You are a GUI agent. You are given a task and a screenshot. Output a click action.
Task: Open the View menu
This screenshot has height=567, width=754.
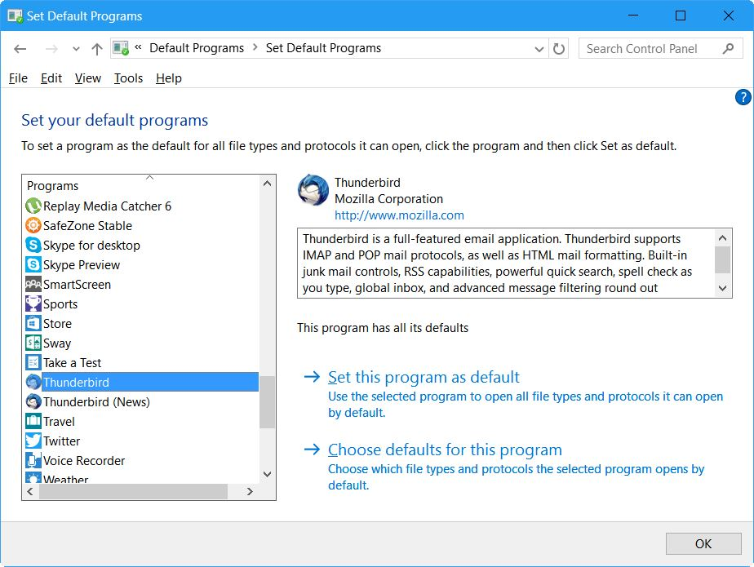point(88,78)
